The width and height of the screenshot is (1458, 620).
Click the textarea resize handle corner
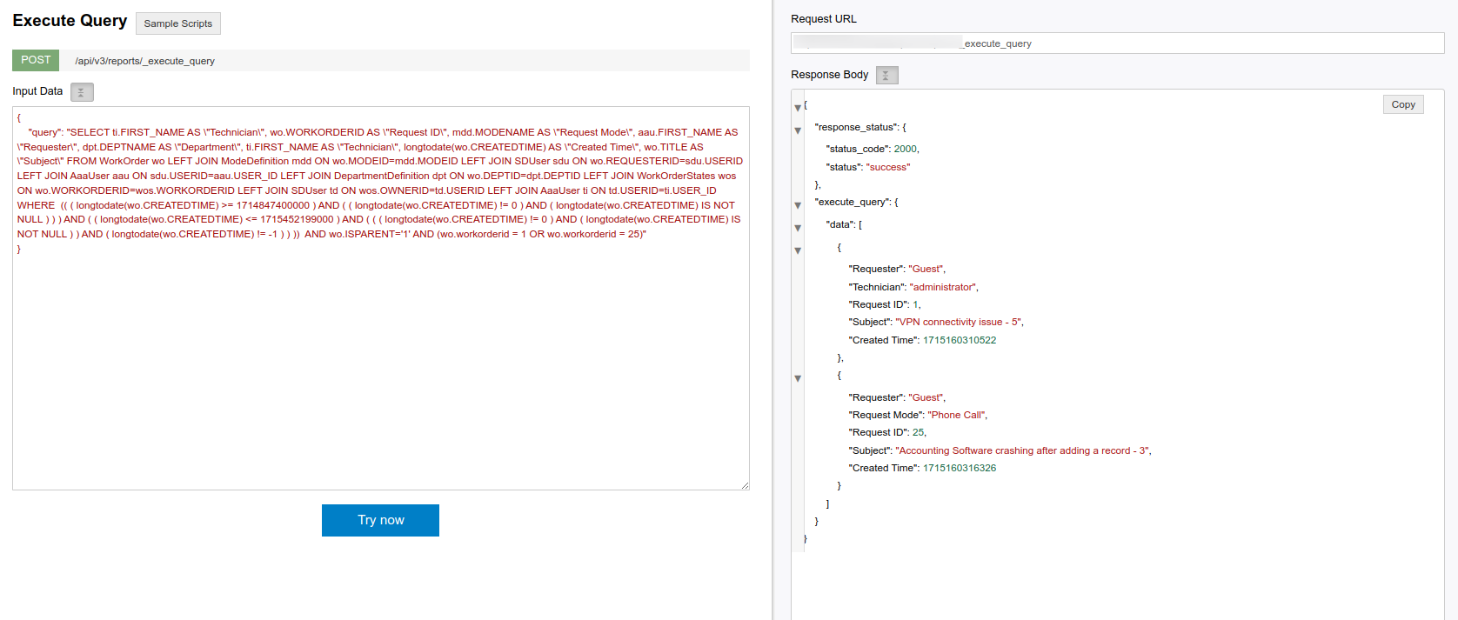(x=745, y=485)
